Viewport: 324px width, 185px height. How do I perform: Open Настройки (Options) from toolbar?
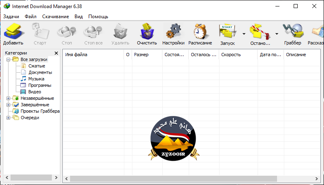(173, 32)
